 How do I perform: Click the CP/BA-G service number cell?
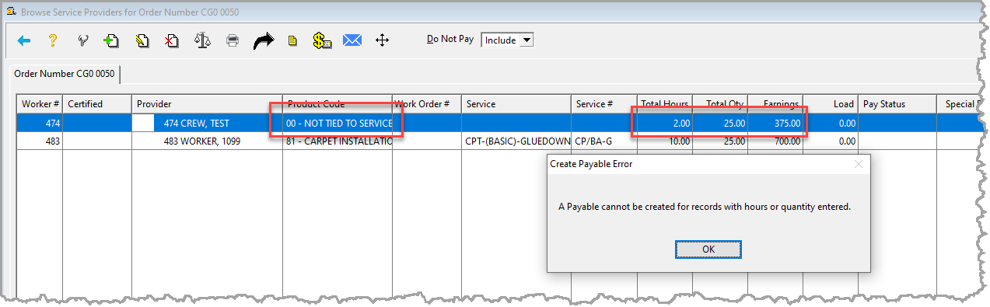click(604, 141)
